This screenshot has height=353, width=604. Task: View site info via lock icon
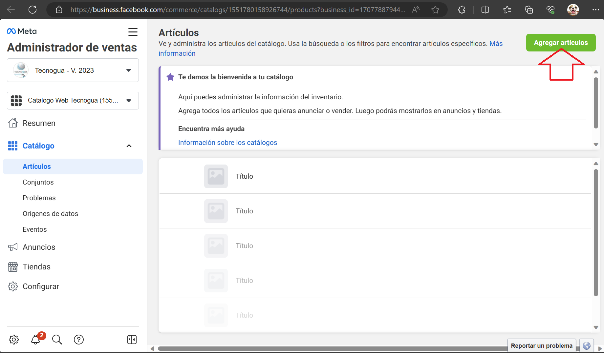tap(59, 10)
